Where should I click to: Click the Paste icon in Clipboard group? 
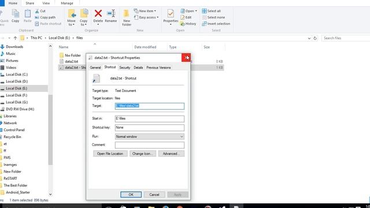click(x=27, y=16)
